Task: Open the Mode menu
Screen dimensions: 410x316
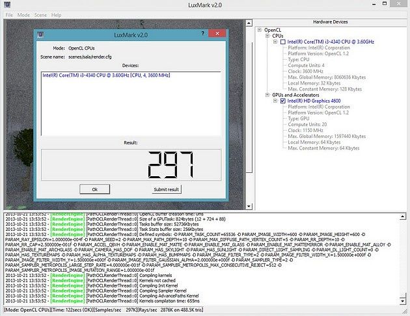Action: 23,15
